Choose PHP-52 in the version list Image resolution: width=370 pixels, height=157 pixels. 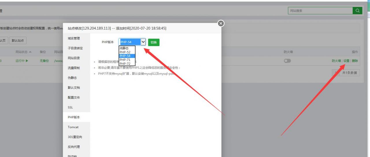127,52
